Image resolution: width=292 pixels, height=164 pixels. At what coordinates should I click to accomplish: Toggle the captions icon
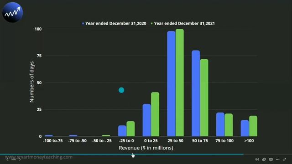(271, 159)
